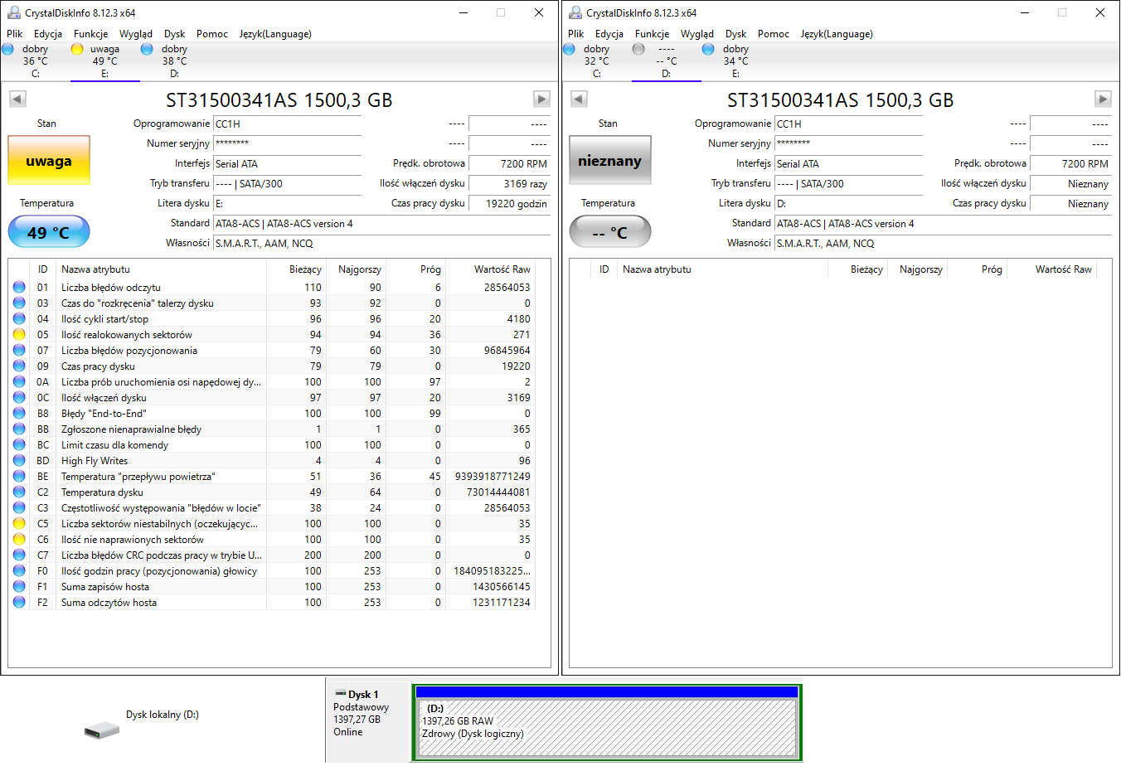Click the gray 'nieznany' health status button
The image size is (1121, 766).
tap(610, 161)
